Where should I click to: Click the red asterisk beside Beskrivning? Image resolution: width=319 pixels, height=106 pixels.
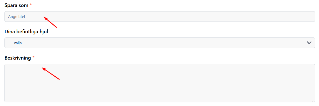[x=34, y=58]
